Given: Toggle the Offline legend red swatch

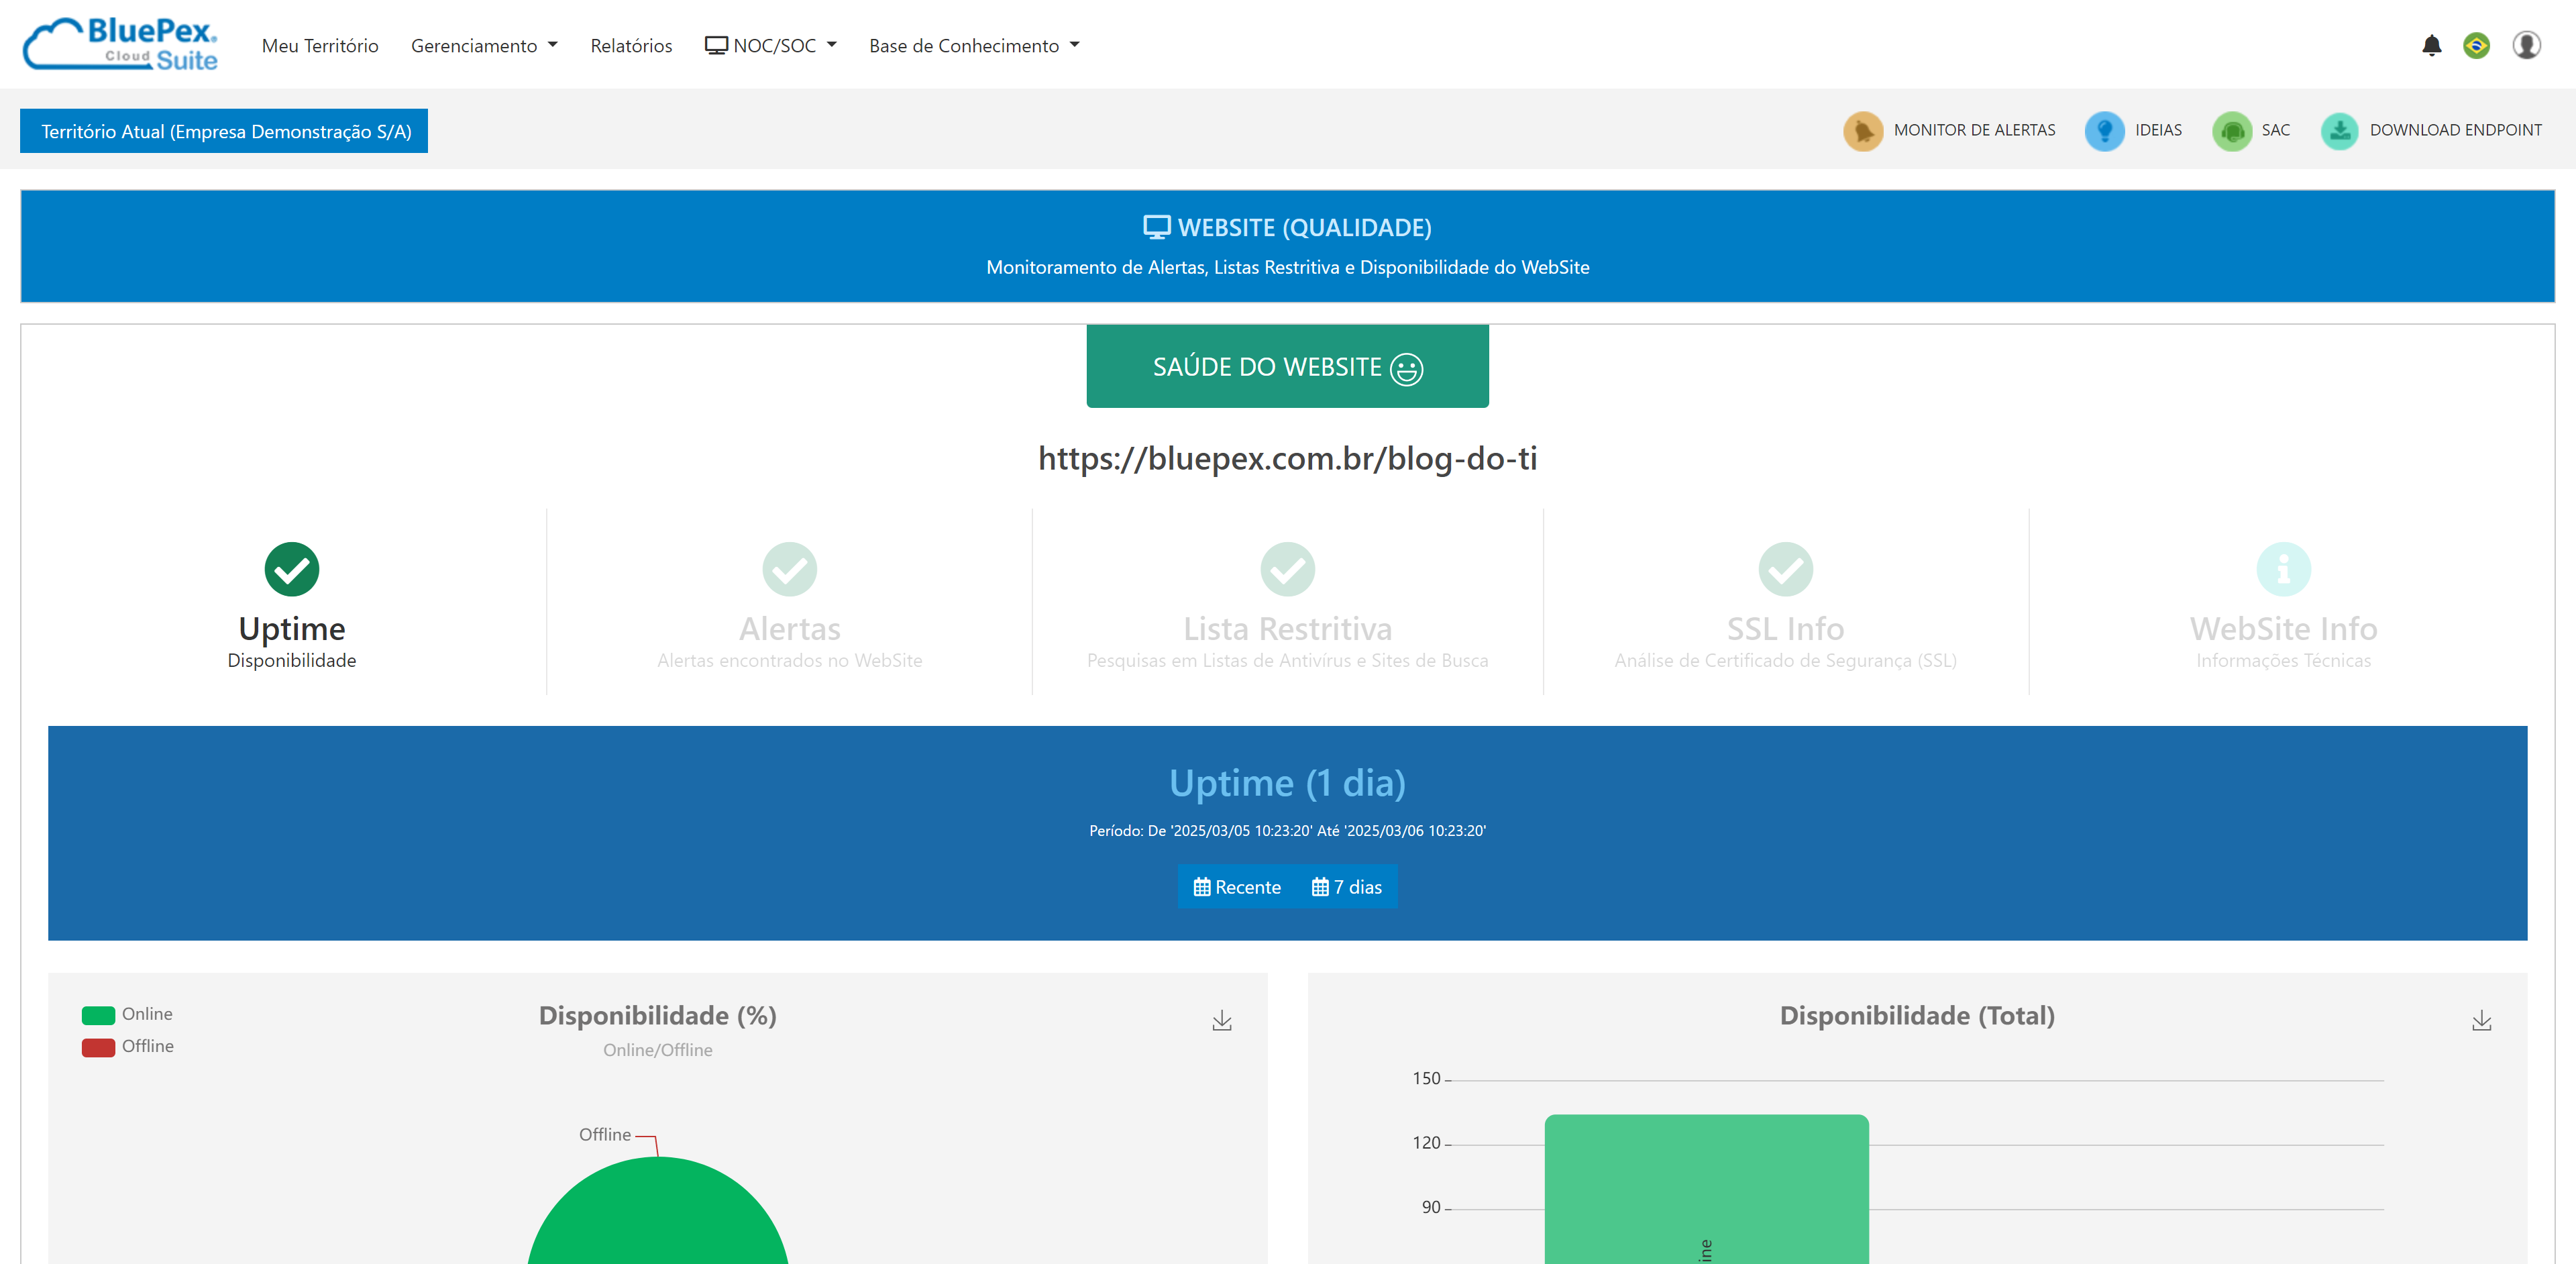Looking at the screenshot, I should [98, 1047].
